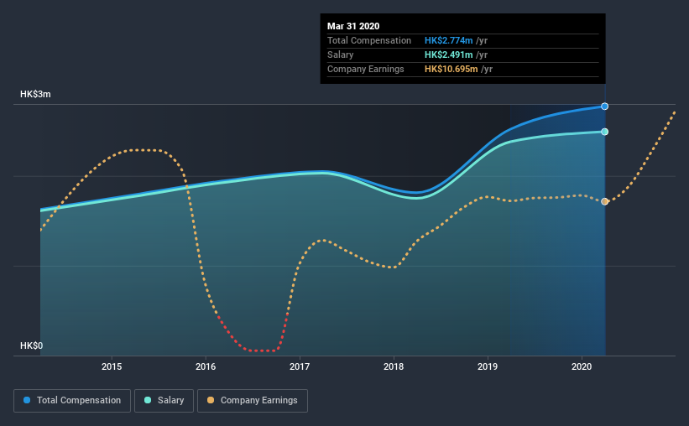Click the HK$2.774m total compensation value
689x426 pixels.
[449, 40]
